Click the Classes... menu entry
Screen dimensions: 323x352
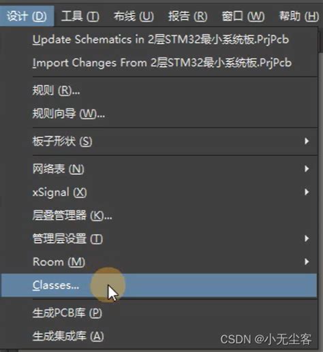pyautogui.click(x=159, y=285)
